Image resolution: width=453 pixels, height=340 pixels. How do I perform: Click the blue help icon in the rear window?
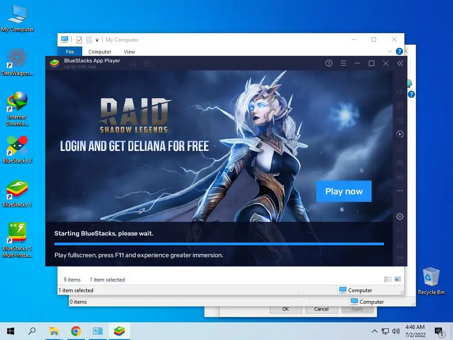point(411,94)
